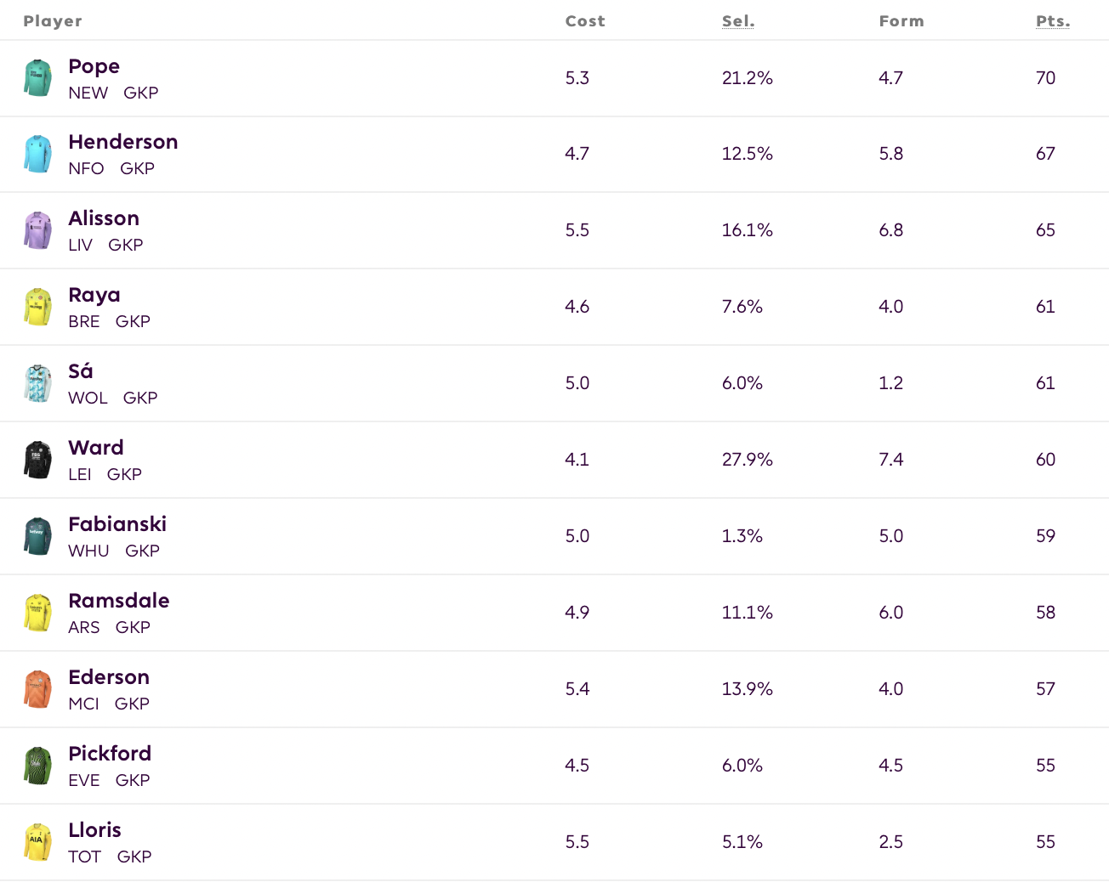Viewport: 1109px width, 882px height.
Task: Click Lloris's Spurs jersey icon
Action: 37,842
